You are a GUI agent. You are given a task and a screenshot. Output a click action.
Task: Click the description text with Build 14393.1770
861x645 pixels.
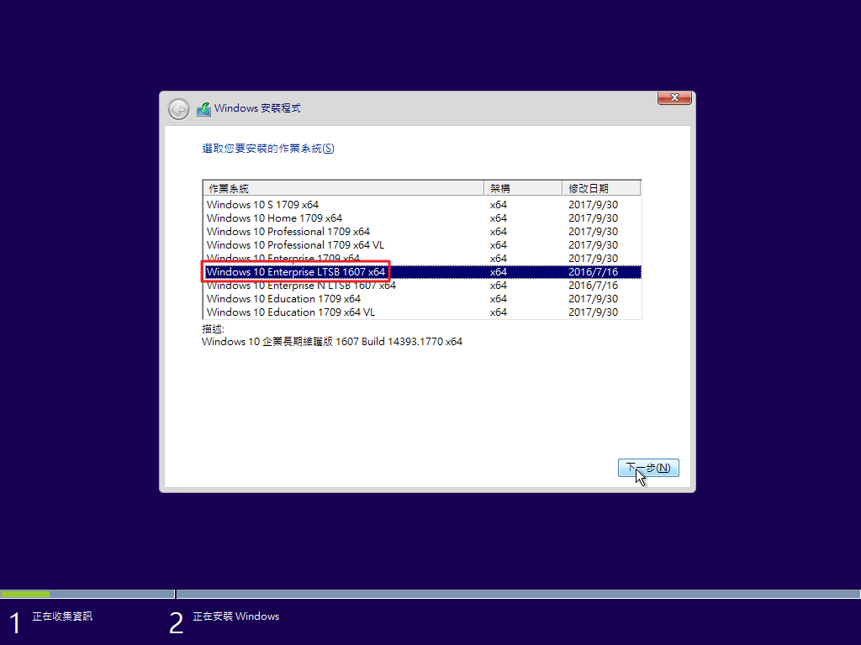(331, 341)
